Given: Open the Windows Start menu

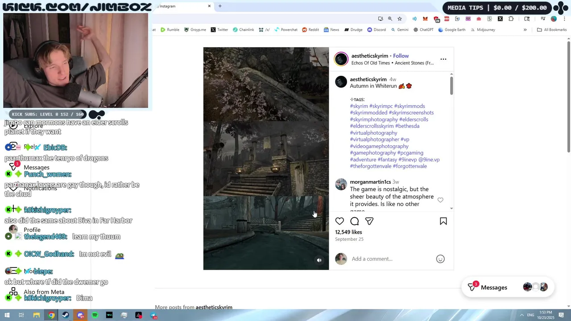Looking at the screenshot, I should pyautogui.click(x=7, y=315).
